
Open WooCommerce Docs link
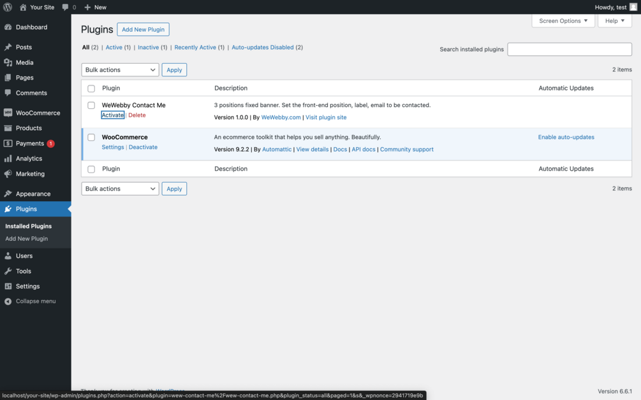coord(340,150)
